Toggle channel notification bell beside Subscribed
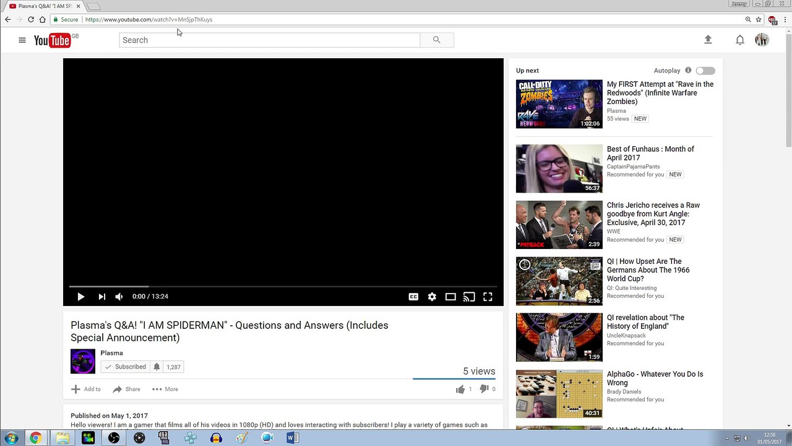 [157, 367]
